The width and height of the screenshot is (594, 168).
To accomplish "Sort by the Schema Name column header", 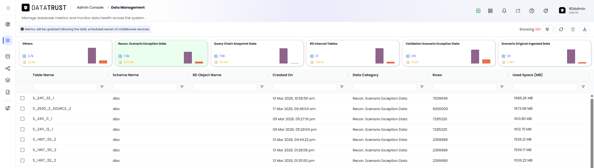I will click(126, 75).
